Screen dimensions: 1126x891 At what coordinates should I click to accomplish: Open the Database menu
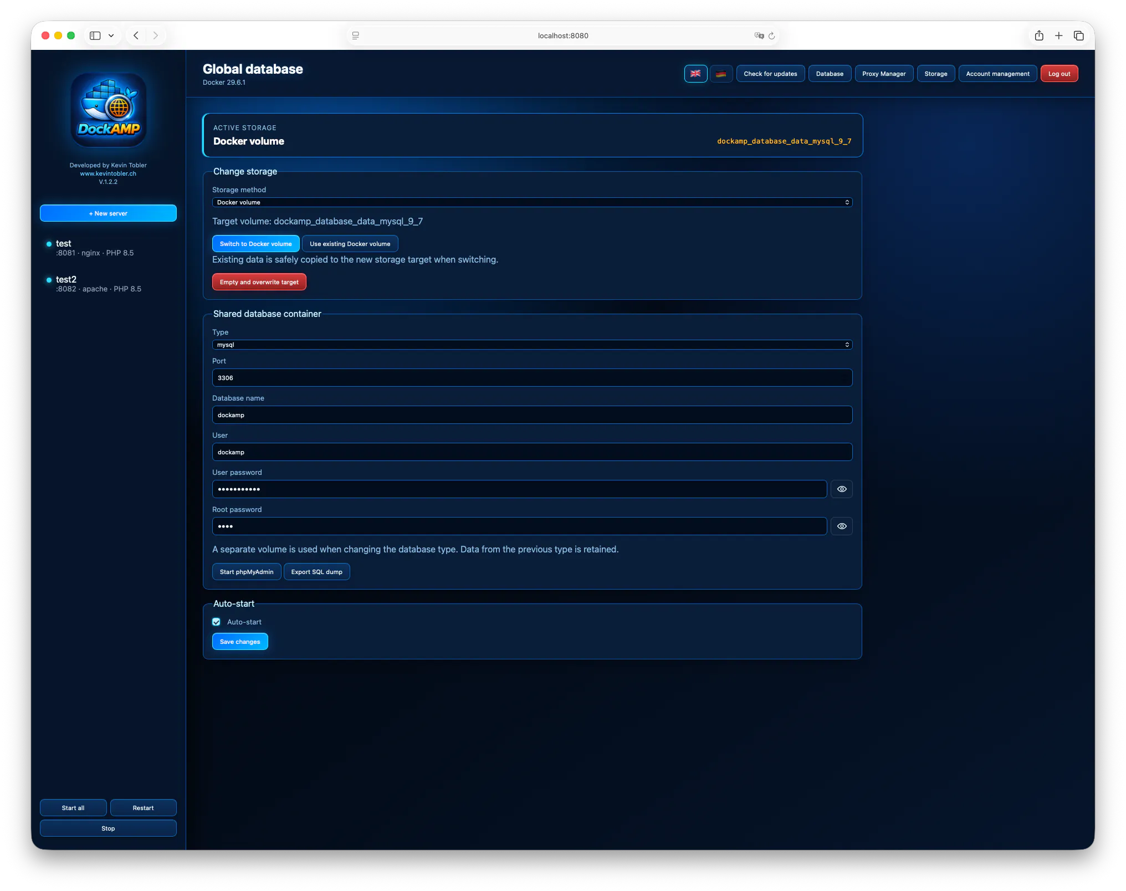click(830, 74)
